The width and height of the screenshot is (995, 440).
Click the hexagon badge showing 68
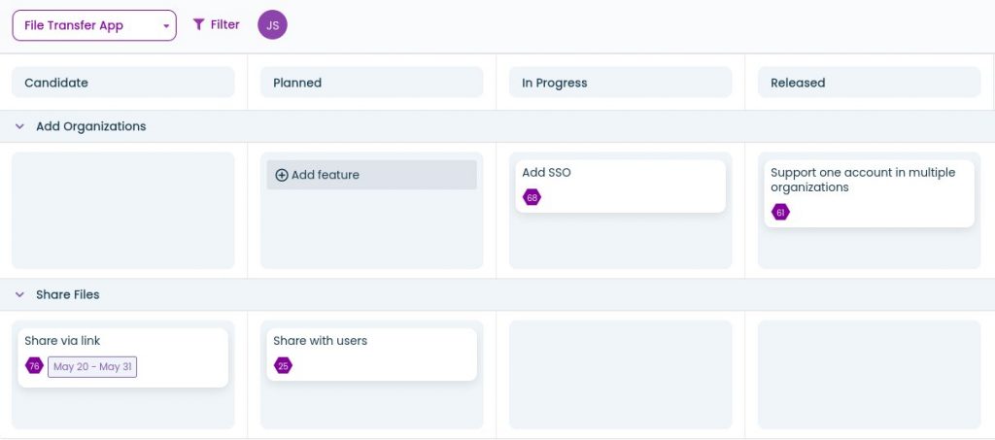[532, 197]
